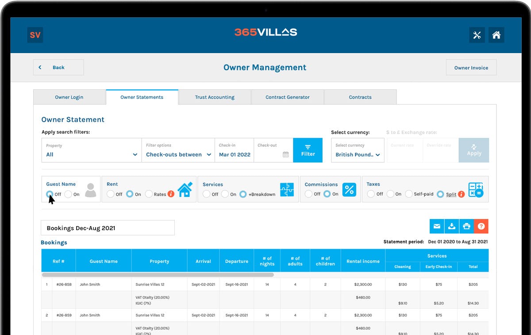Click the Departure column header
Screen dimensions: 531x335
tap(237, 261)
